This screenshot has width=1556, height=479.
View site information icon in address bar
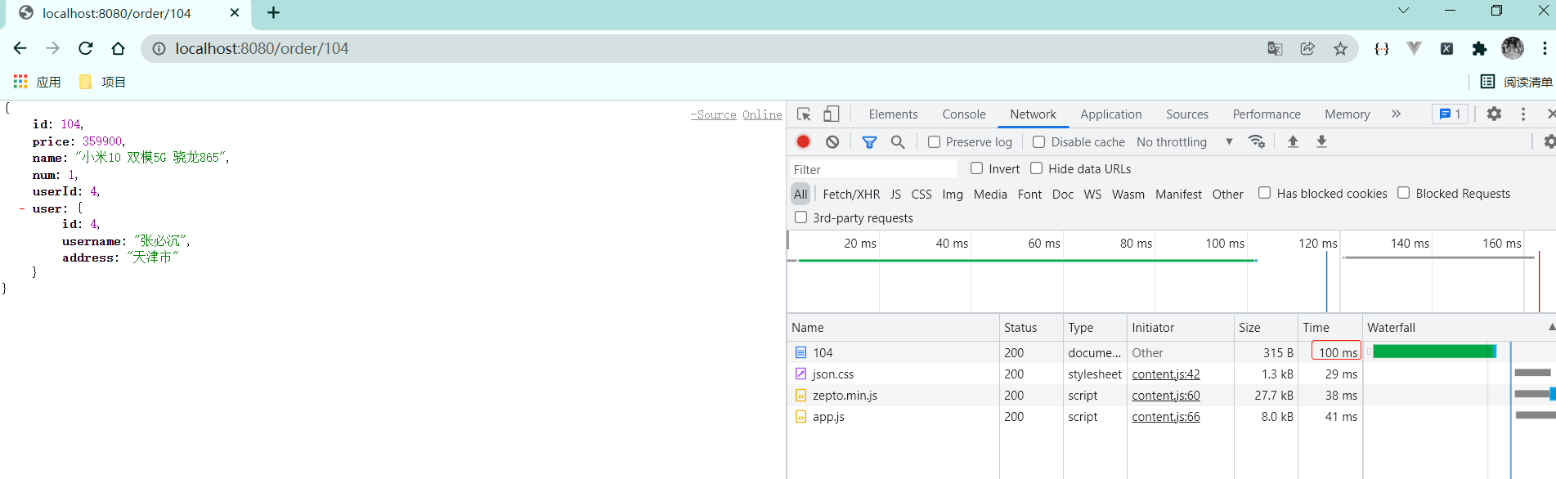[x=159, y=49]
